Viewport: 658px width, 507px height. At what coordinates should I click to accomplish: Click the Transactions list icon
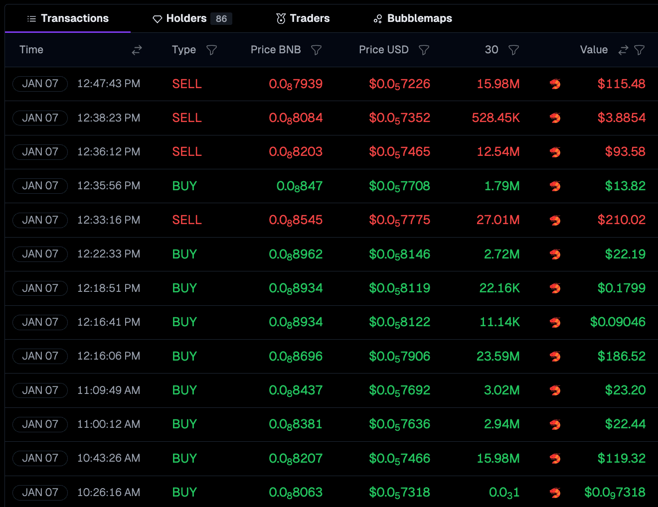31,18
